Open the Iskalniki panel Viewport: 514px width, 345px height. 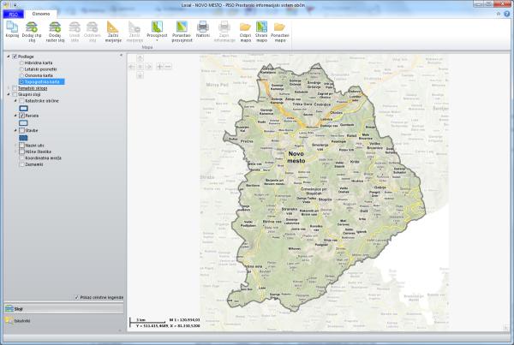(x=21, y=320)
